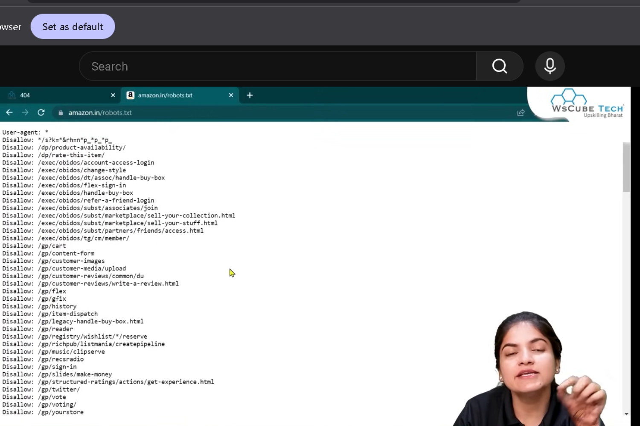Click the WsCube Tech logo
This screenshot has width=640, height=426.
pos(587,104)
